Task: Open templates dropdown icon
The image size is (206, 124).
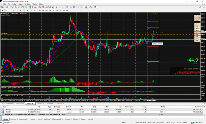Action: tap(96, 7)
